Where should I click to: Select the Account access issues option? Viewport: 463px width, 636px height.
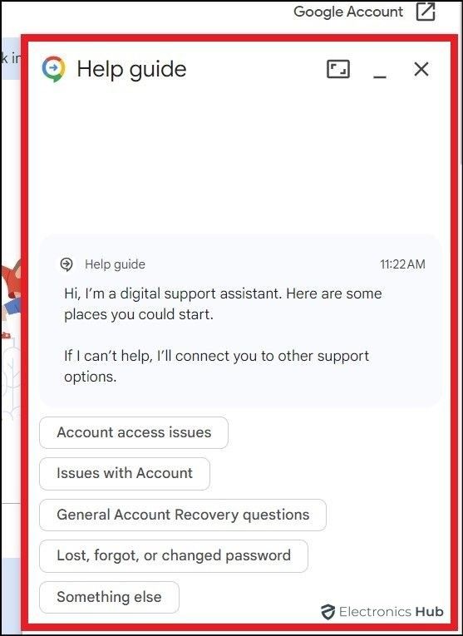[x=134, y=432]
